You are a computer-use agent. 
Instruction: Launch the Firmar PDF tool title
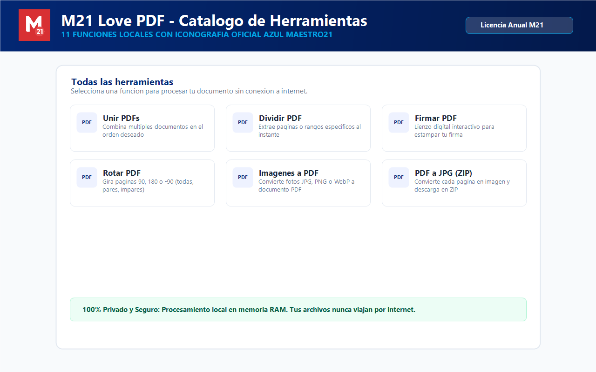(x=436, y=118)
